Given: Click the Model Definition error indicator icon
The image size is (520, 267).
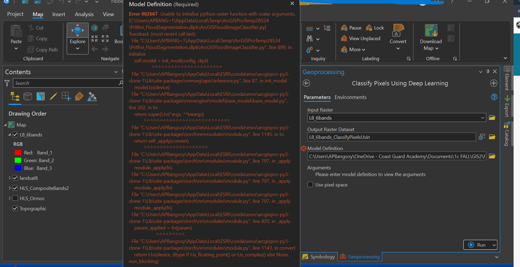Looking at the screenshot, I should tap(303, 148).
